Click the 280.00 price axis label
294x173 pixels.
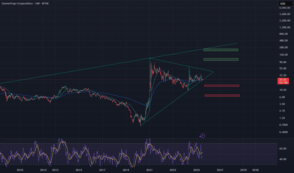[x=284, y=47]
